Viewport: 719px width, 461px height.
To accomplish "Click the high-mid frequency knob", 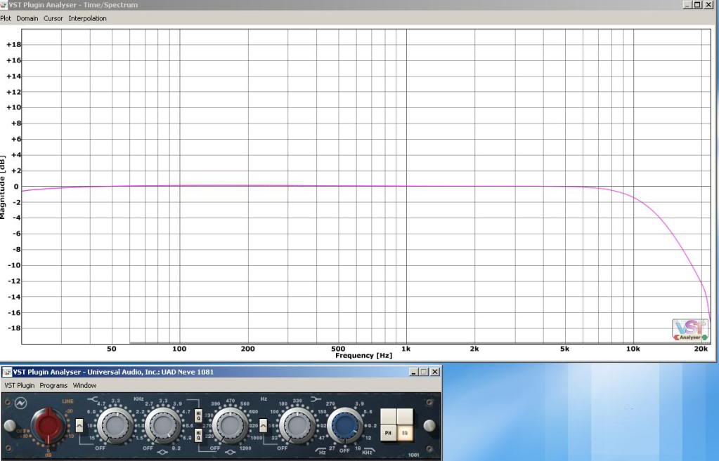I will coord(162,425).
